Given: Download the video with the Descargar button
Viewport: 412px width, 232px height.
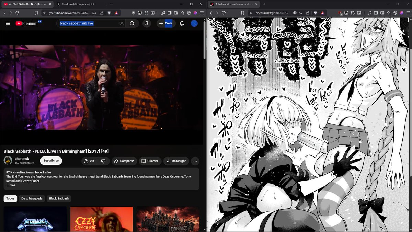Looking at the screenshot, I should 176,161.
